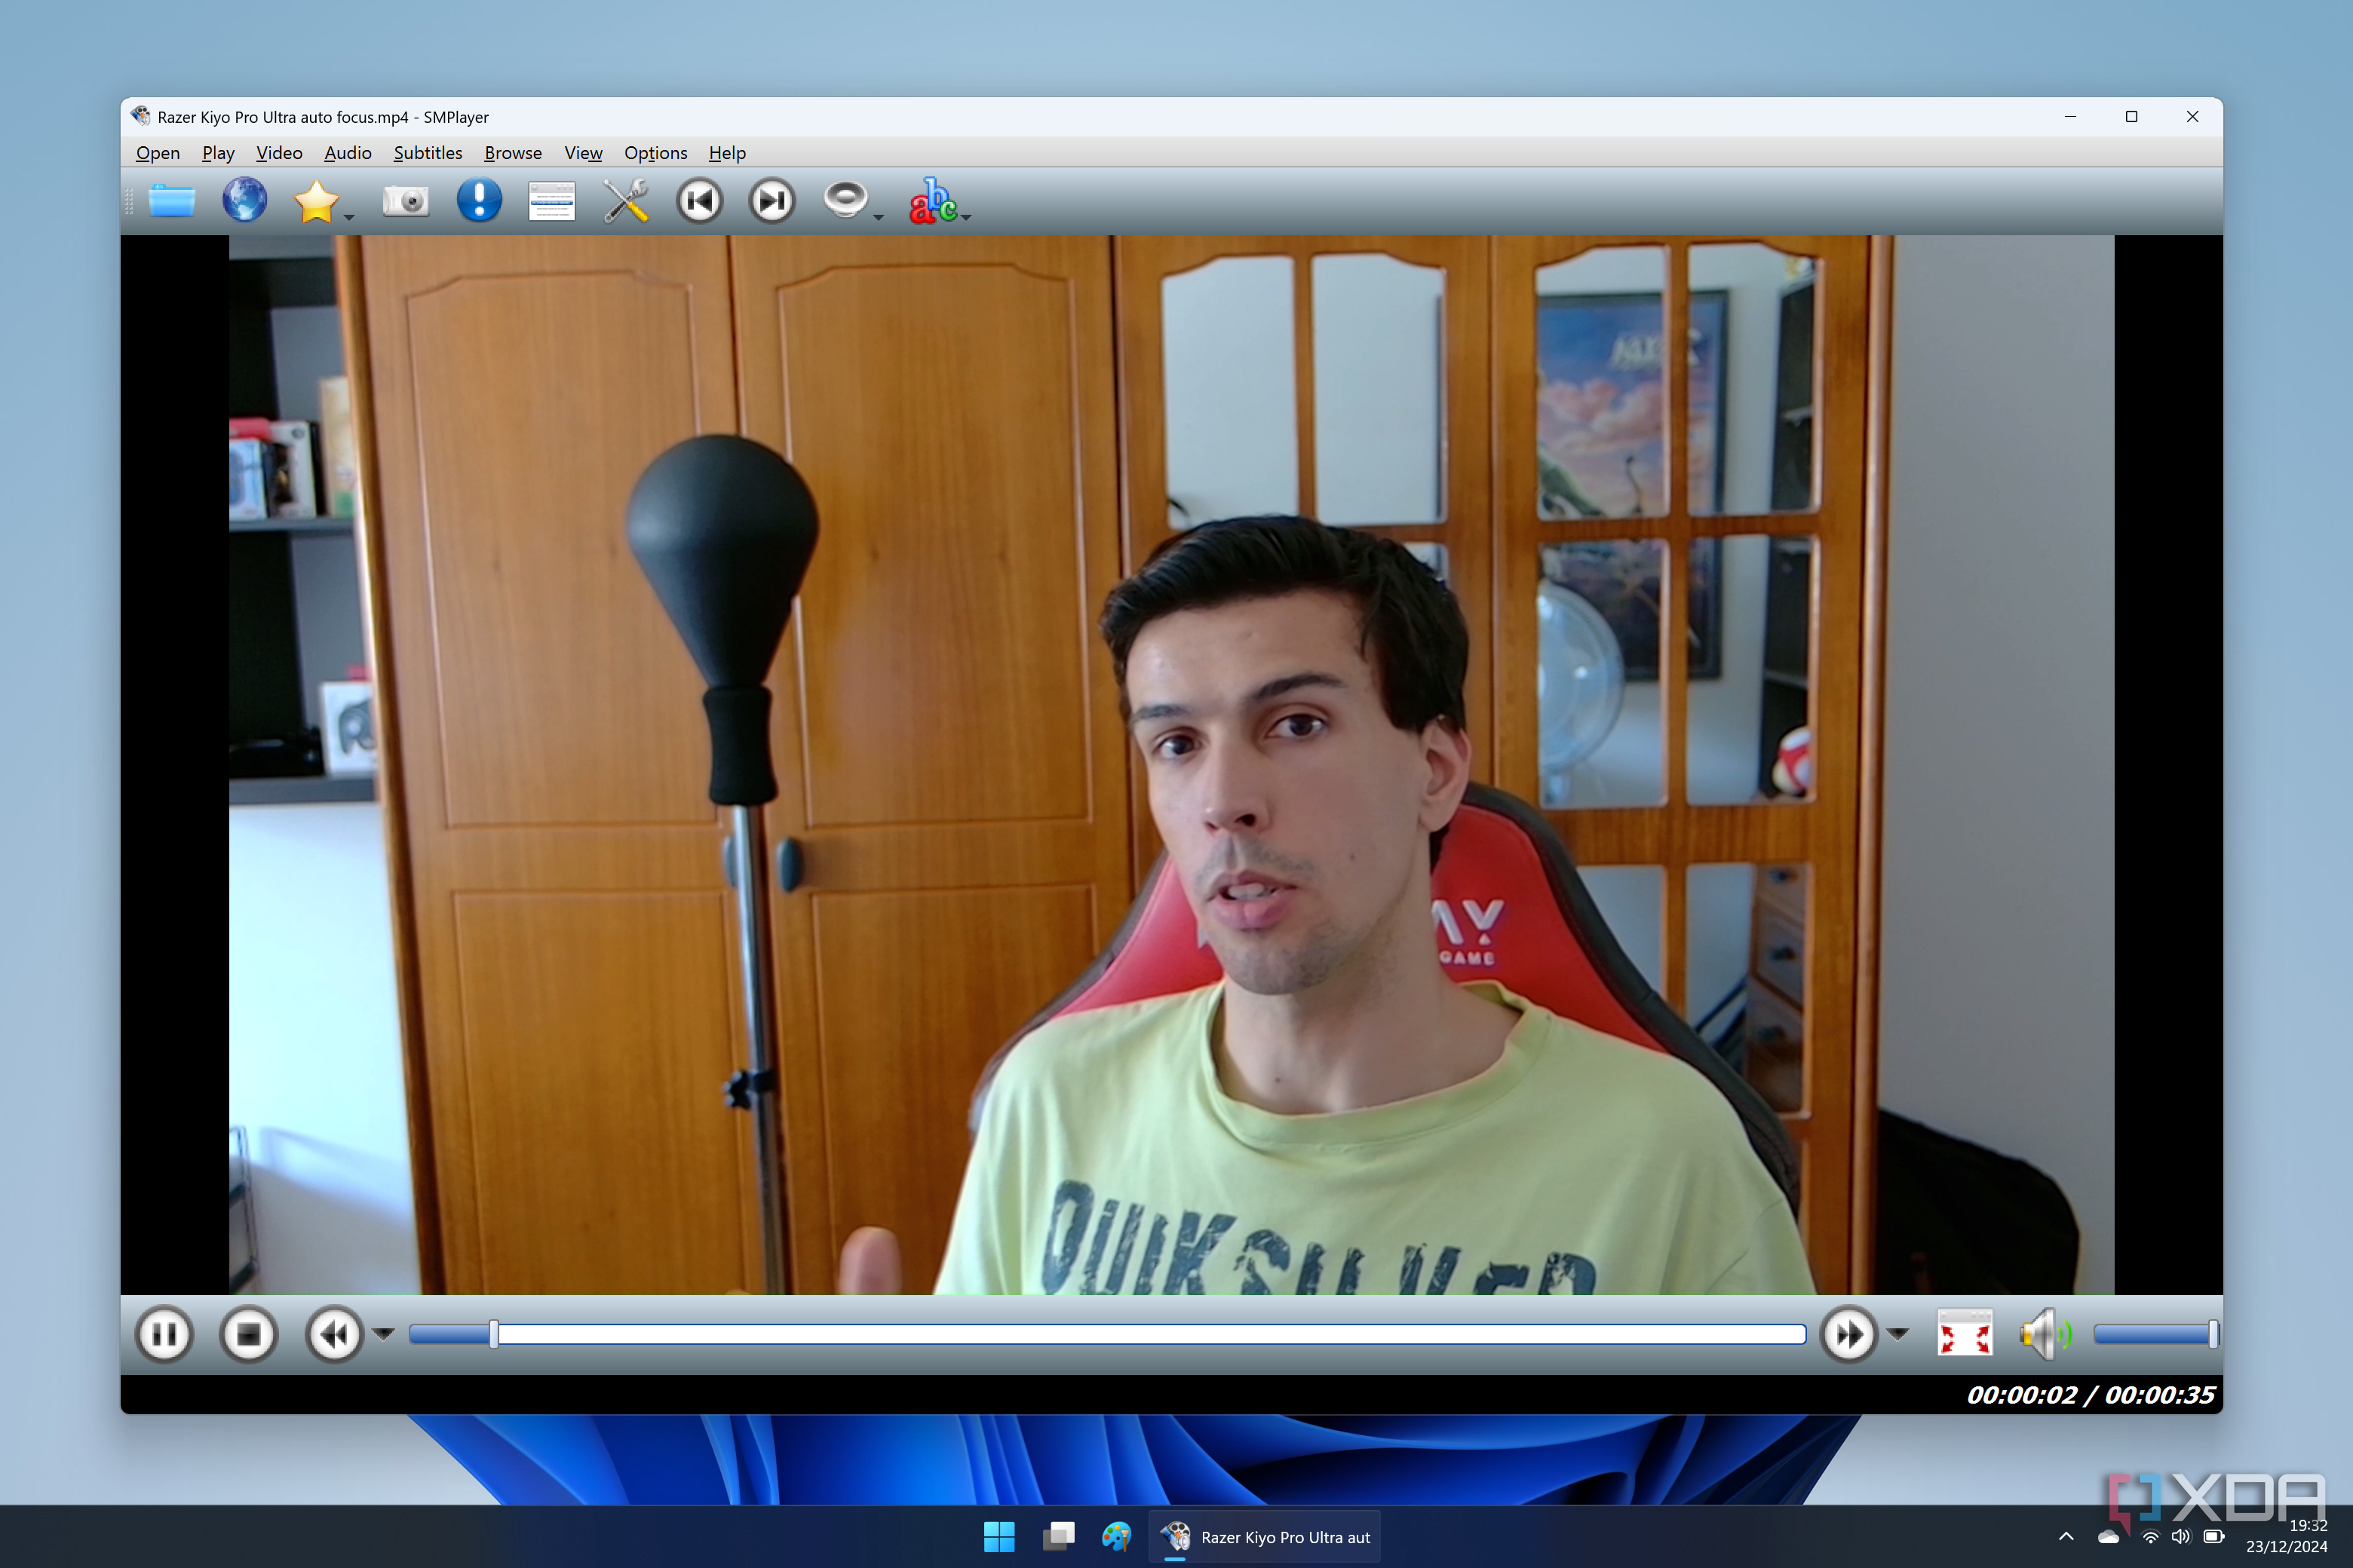This screenshot has height=1568, width=2353.
Task: Open system volume tray icon
Action: coord(2181,1537)
